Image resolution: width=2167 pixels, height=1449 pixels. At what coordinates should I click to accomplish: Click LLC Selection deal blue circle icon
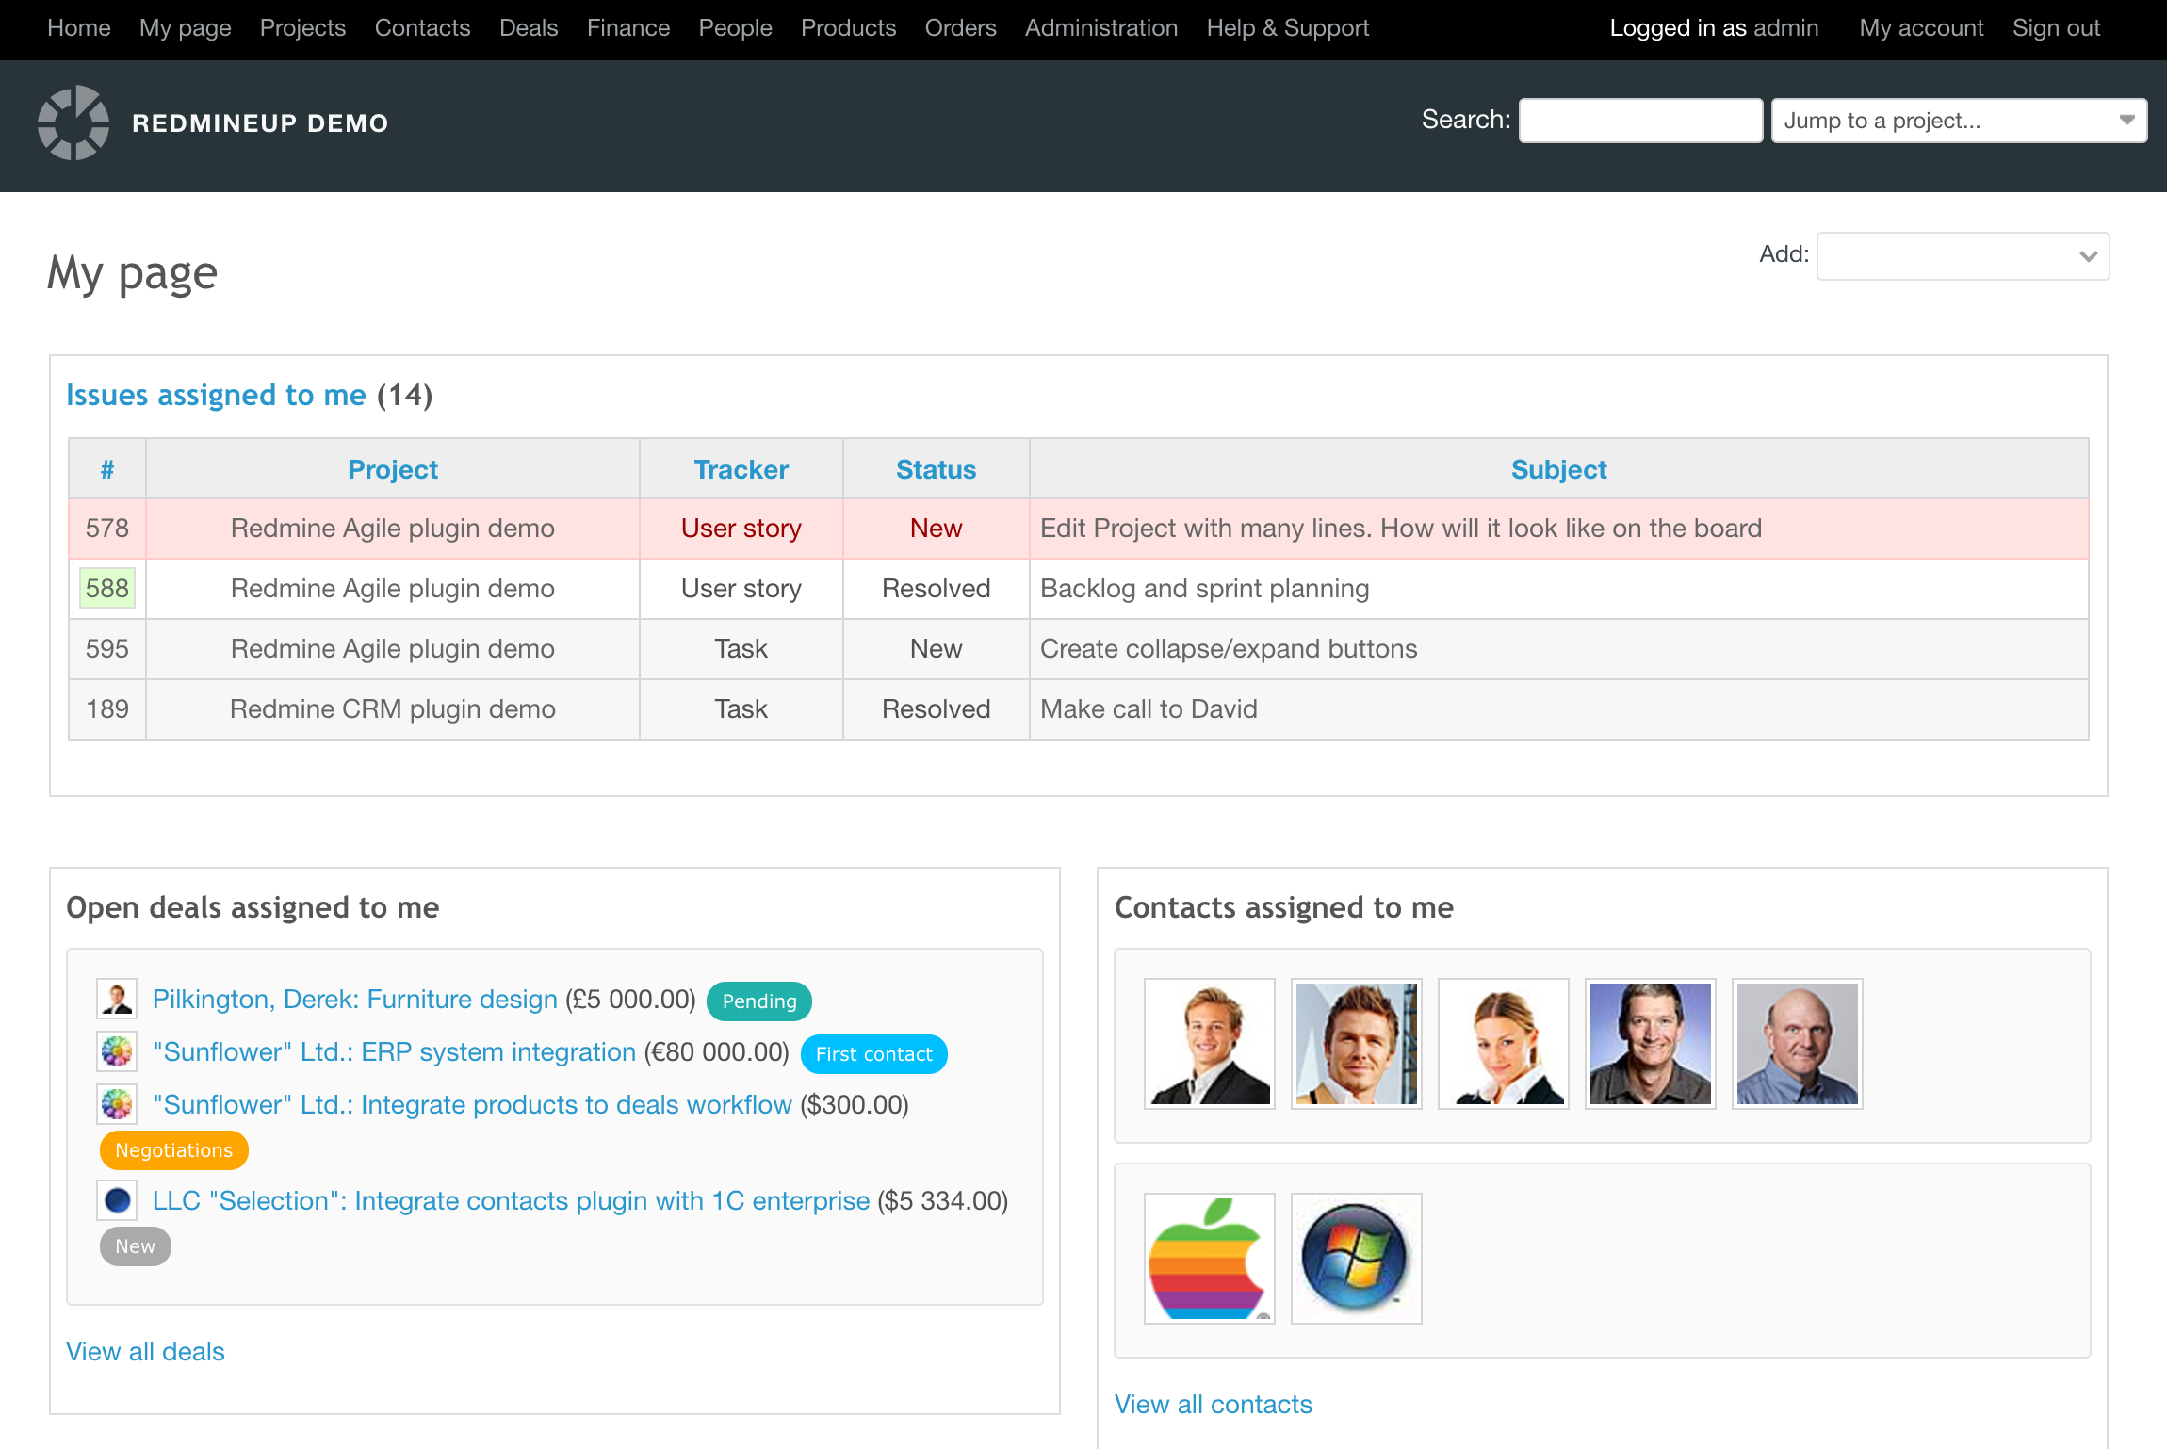pos(118,1200)
